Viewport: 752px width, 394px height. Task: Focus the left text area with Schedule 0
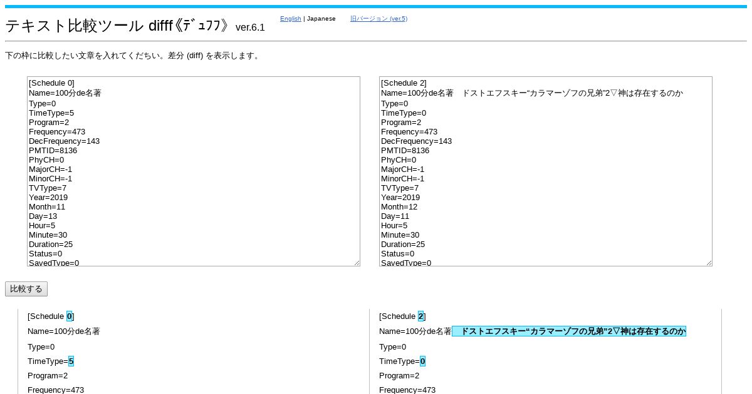(194, 171)
